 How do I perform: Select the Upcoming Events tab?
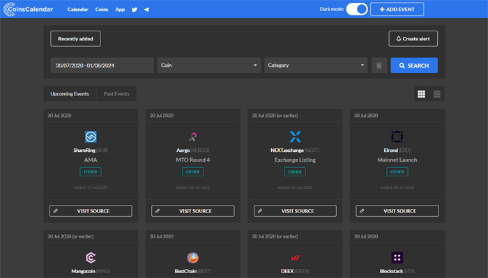70,93
